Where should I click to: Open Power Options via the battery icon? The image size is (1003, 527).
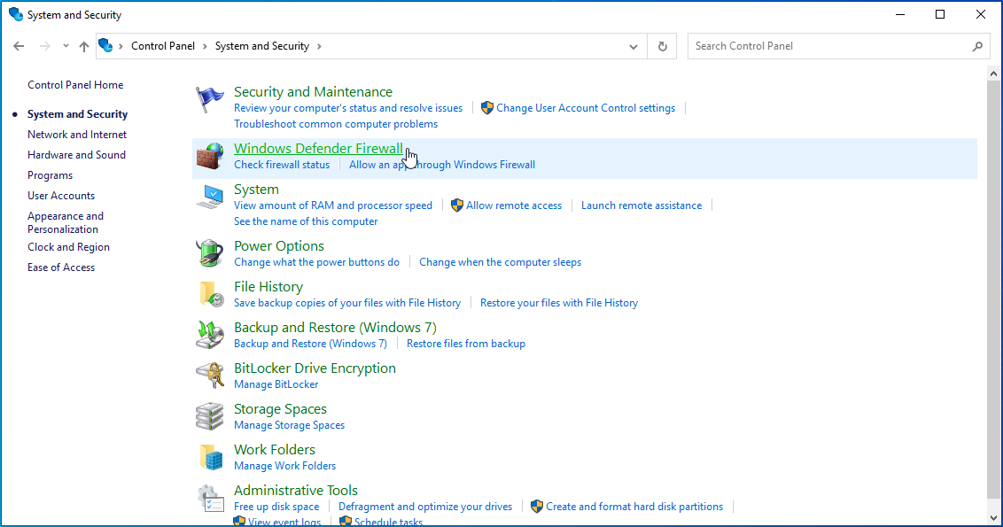pyautogui.click(x=210, y=252)
